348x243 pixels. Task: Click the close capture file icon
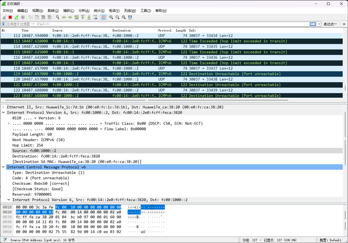click(x=43, y=17)
